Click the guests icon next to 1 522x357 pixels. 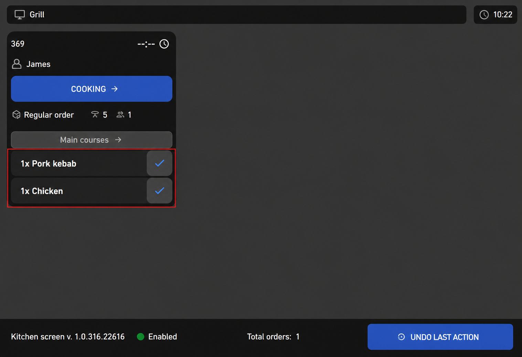coord(120,115)
